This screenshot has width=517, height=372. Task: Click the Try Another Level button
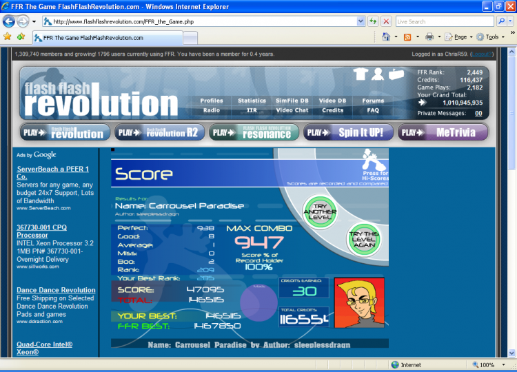pos(320,212)
